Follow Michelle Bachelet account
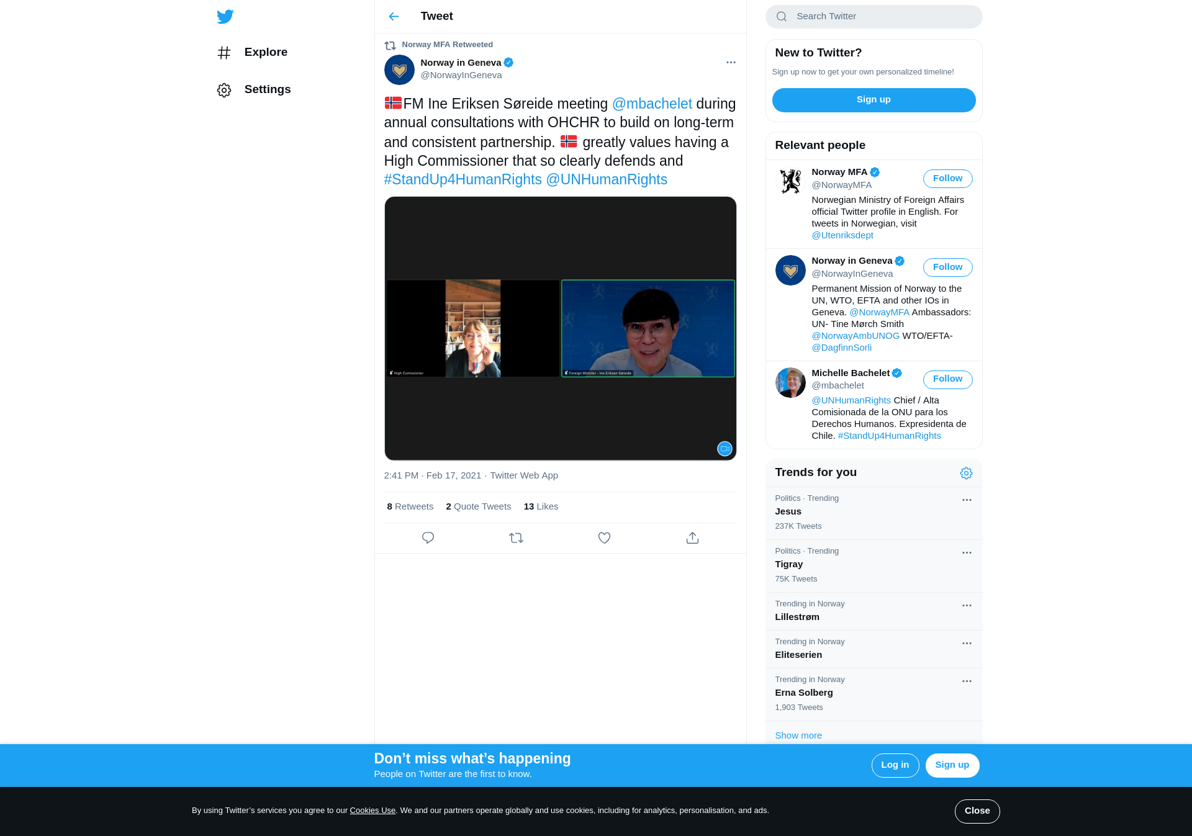 [947, 379]
